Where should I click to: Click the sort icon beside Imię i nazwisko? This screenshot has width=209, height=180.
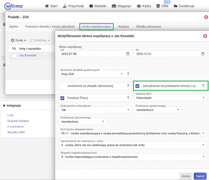14,49
